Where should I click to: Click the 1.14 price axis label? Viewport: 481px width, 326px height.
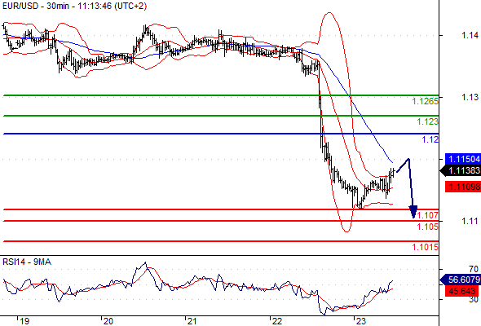470,35
